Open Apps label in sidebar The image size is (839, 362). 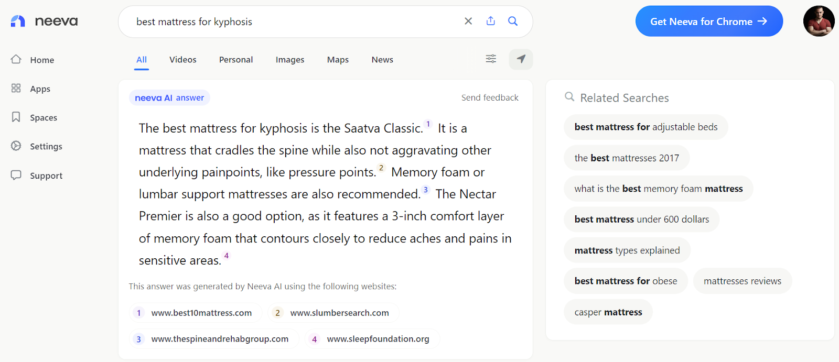click(40, 89)
